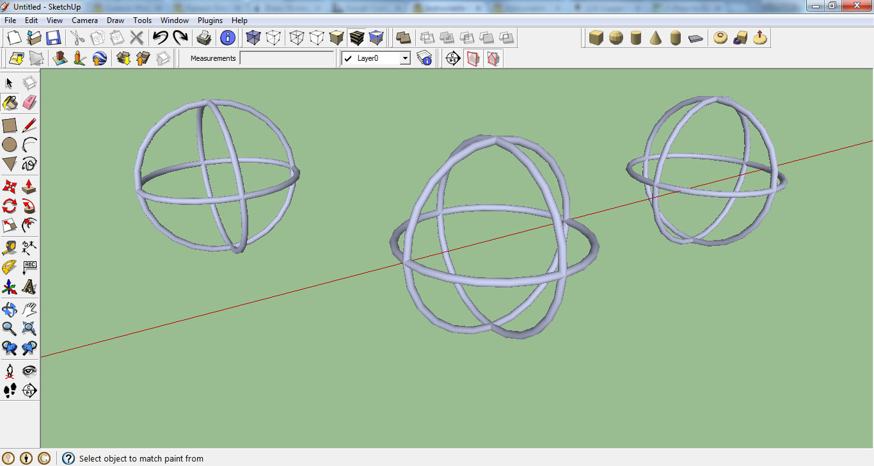Click the Get Models download icon

point(123,58)
